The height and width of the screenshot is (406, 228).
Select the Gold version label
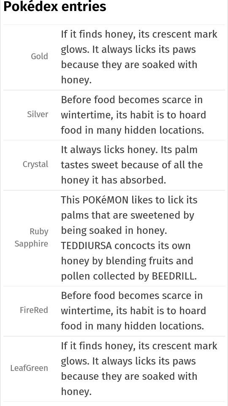click(x=39, y=56)
